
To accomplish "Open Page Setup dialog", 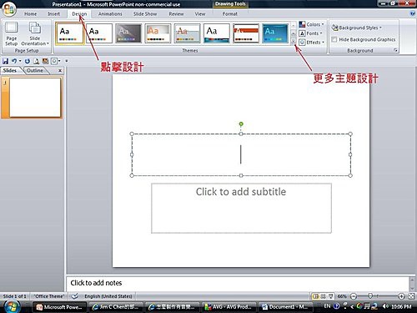I will pyautogui.click(x=12, y=33).
